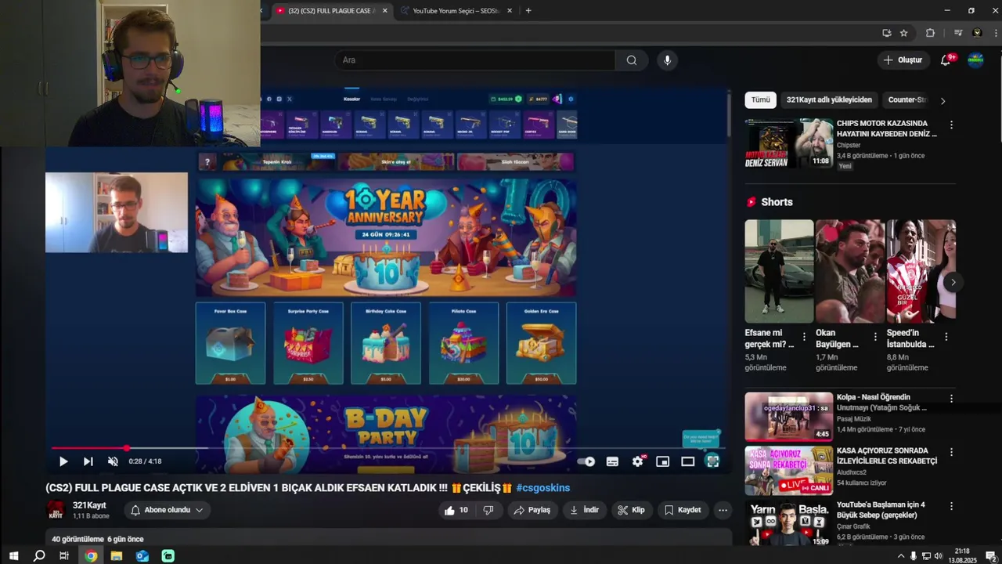Viewport: 1002px width, 564px height.
Task: Create a clip with Klip button
Action: point(631,510)
